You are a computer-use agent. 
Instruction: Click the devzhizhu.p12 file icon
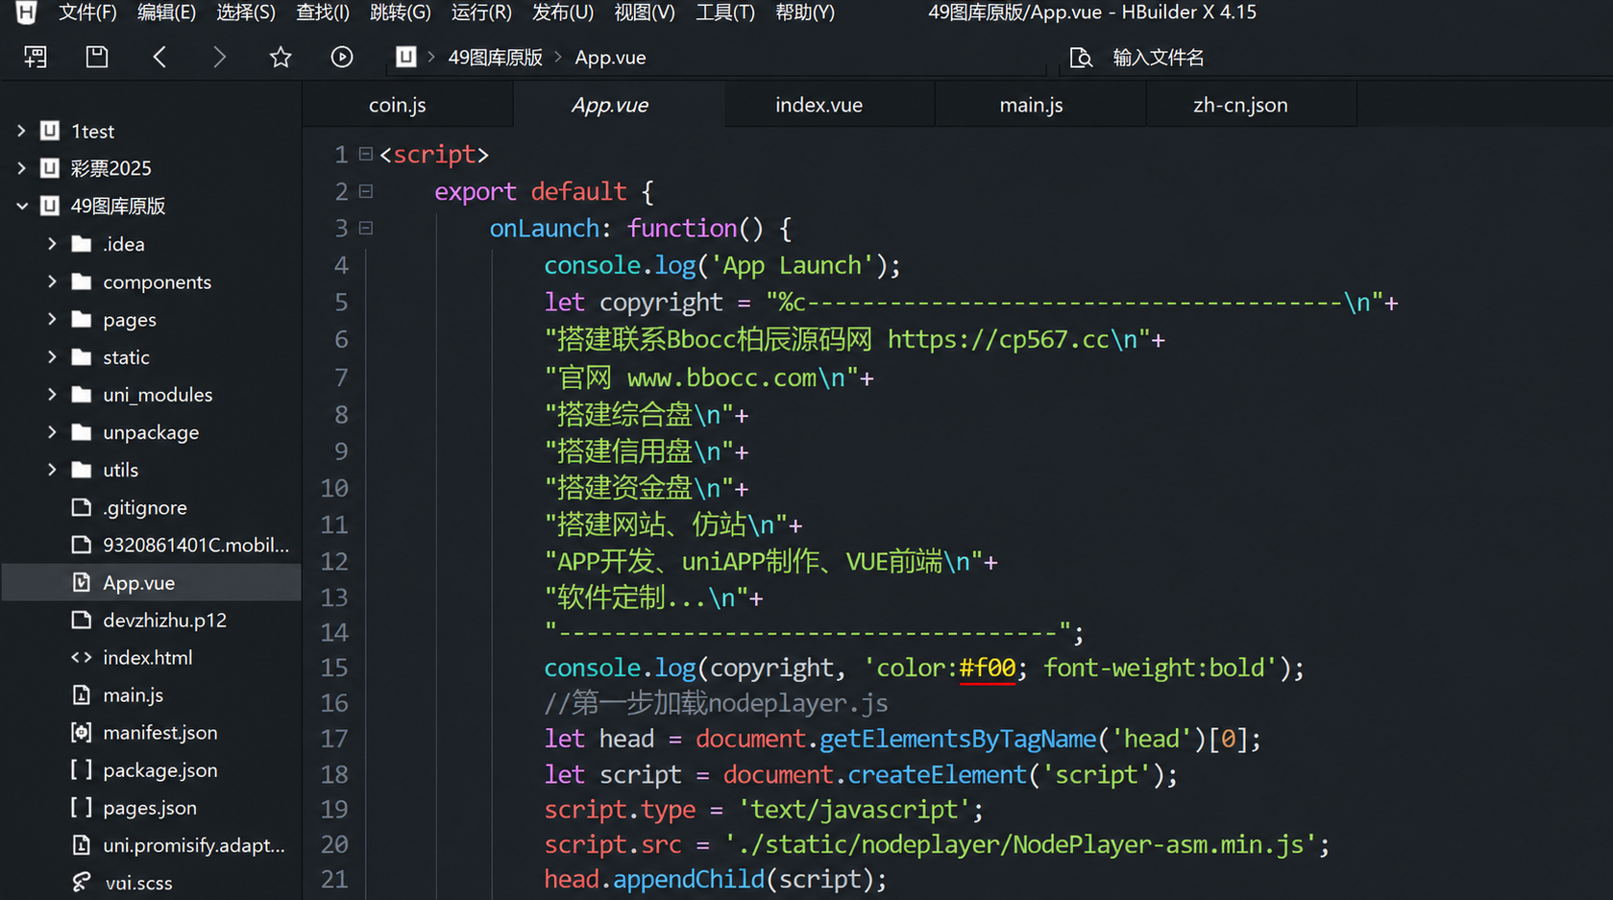pos(82,620)
